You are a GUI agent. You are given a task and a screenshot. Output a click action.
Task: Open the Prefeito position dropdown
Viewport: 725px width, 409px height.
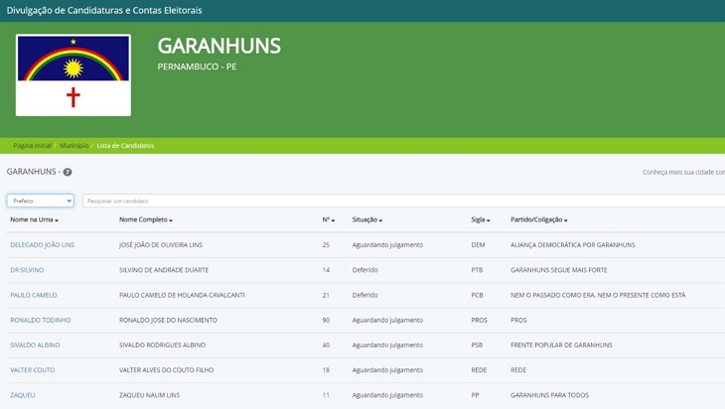click(40, 201)
